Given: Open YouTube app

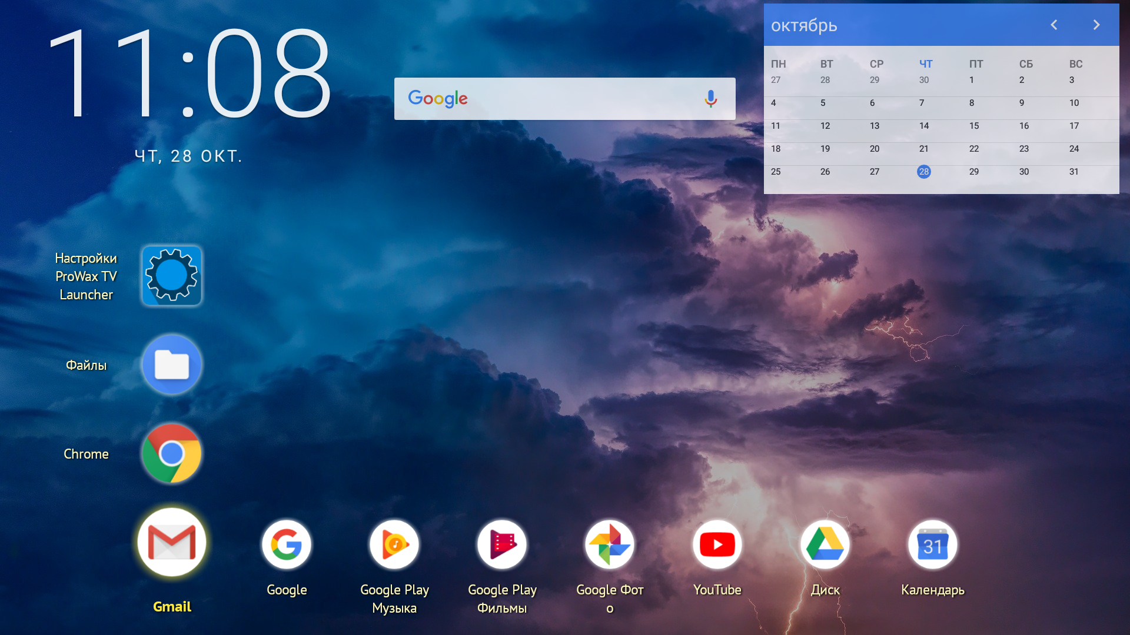Looking at the screenshot, I should 717,543.
